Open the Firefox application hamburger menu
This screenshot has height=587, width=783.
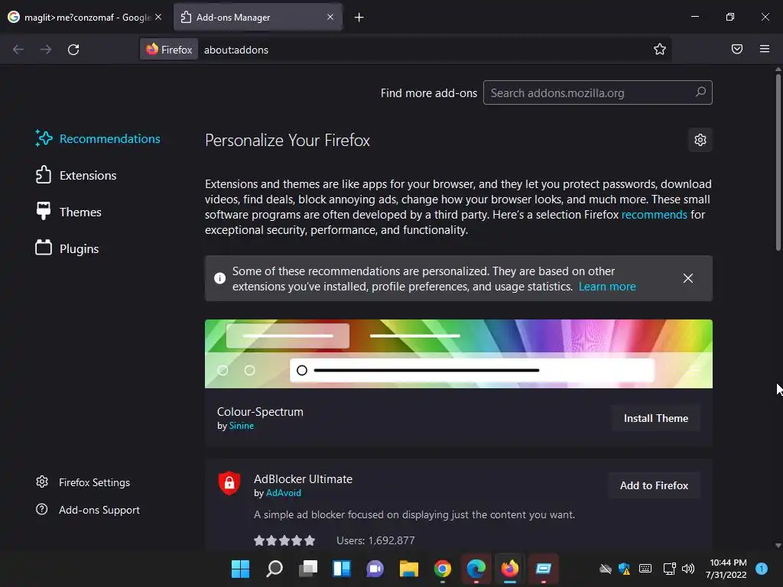[764, 49]
